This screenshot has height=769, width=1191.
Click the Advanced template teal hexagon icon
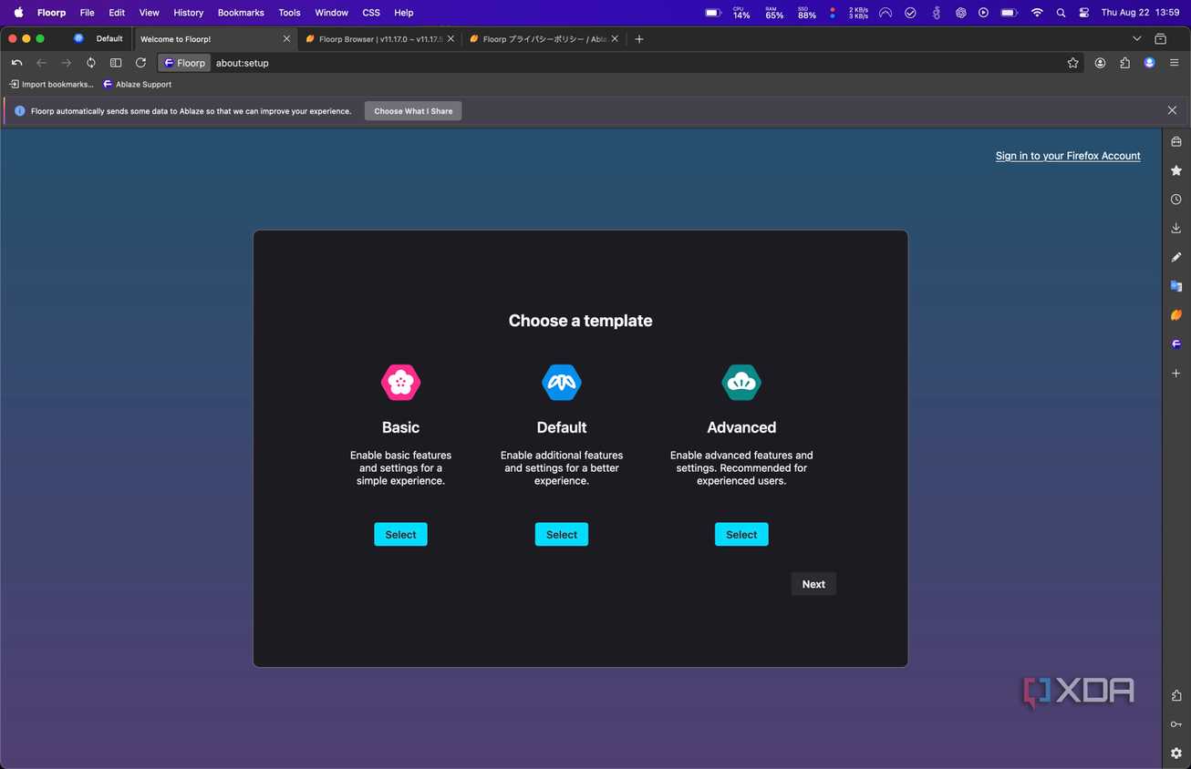coord(741,382)
